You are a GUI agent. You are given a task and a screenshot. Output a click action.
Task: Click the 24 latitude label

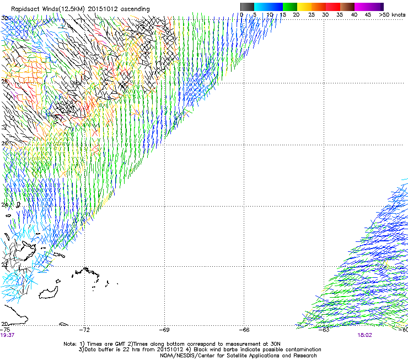click(4, 205)
